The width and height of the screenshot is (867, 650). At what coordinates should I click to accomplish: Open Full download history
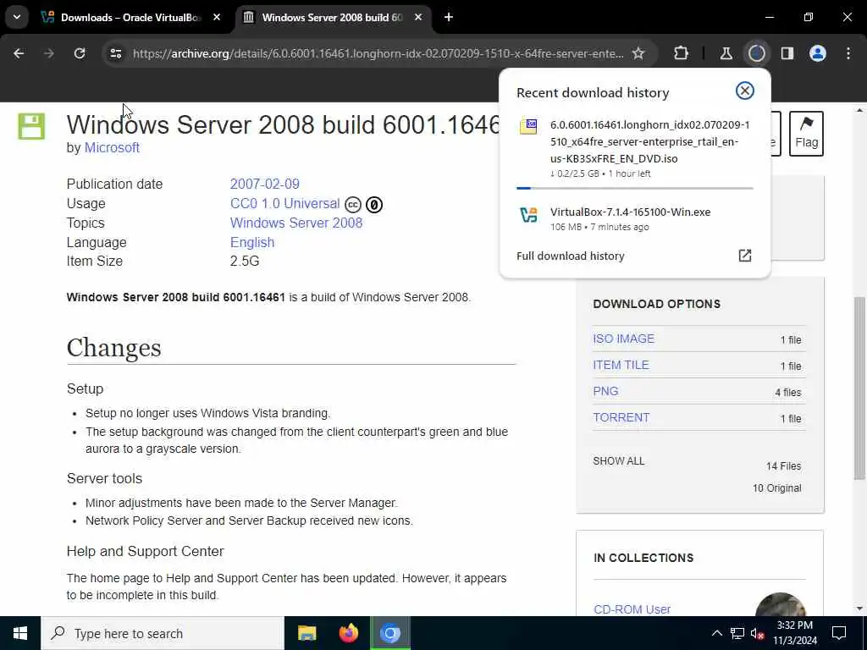[x=570, y=256]
